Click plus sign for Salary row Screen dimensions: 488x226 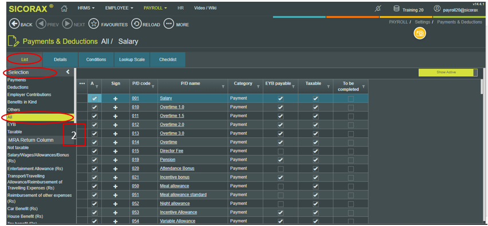click(x=116, y=98)
